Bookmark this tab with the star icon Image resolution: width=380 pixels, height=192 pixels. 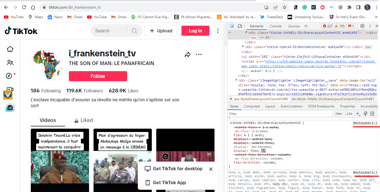coord(285,7)
